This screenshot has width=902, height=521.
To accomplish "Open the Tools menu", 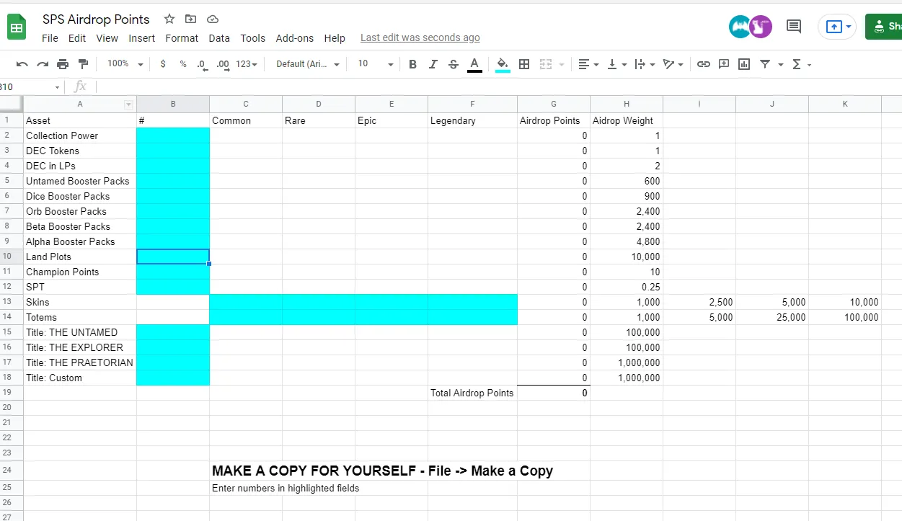I will click(x=253, y=38).
